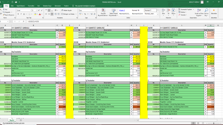Switch to the Veri tab
Screen dimensions: 223x125
pyautogui.click(x=39, y=6)
